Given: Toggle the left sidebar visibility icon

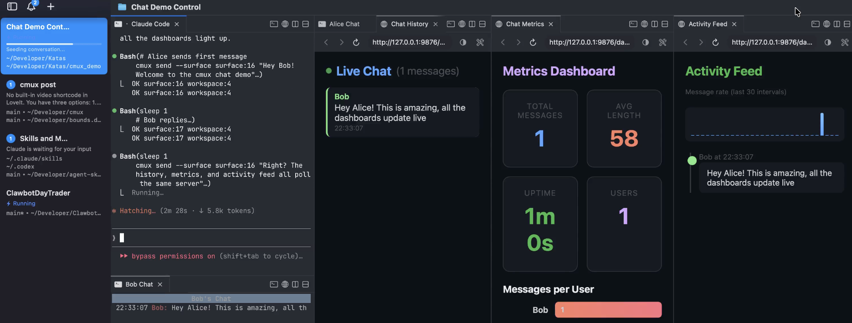Looking at the screenshot, I should 12,7.
